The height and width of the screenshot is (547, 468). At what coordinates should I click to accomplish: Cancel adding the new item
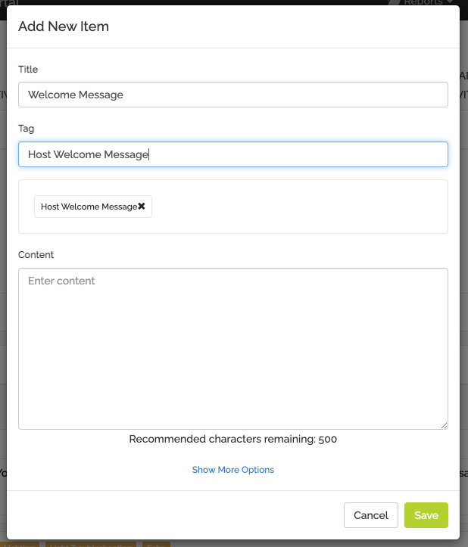371,515
